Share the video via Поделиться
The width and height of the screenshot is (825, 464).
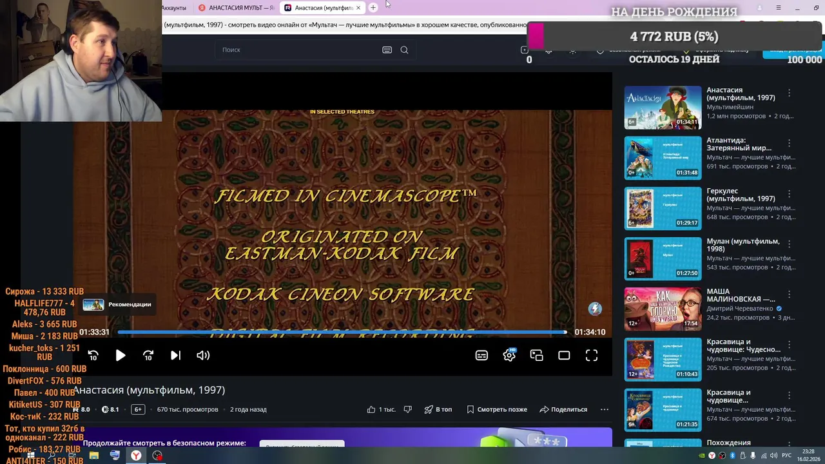[563, 409]
